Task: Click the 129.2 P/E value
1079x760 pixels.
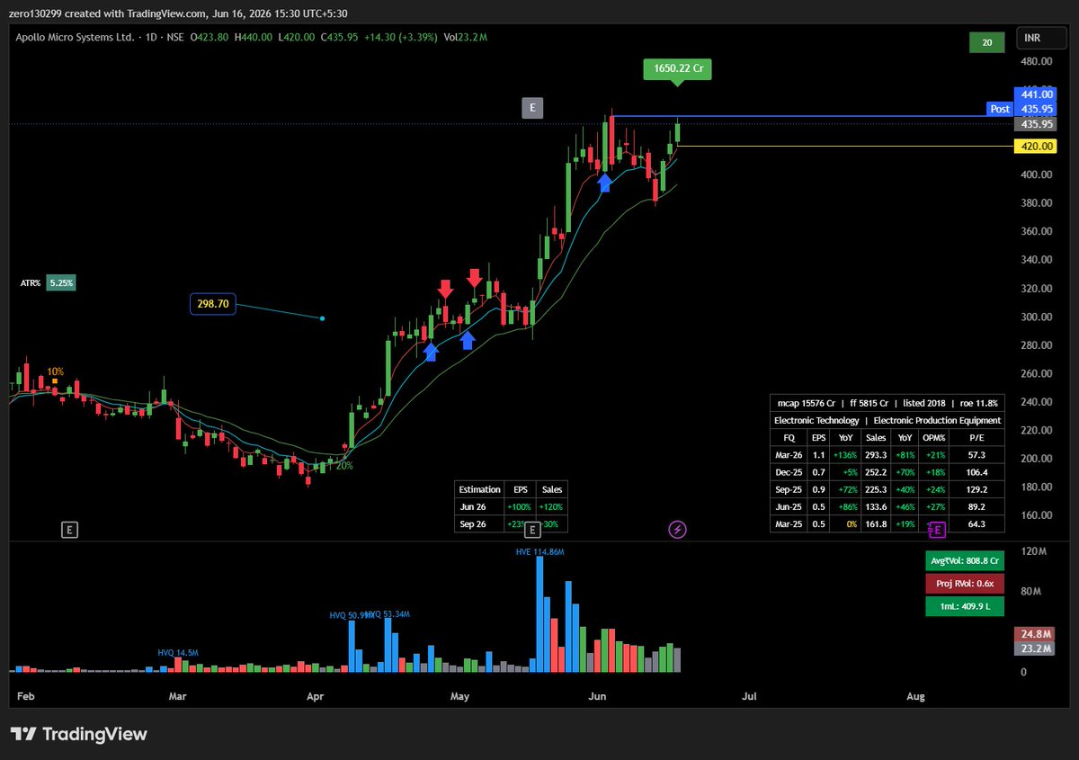Action: click(975, 490)
